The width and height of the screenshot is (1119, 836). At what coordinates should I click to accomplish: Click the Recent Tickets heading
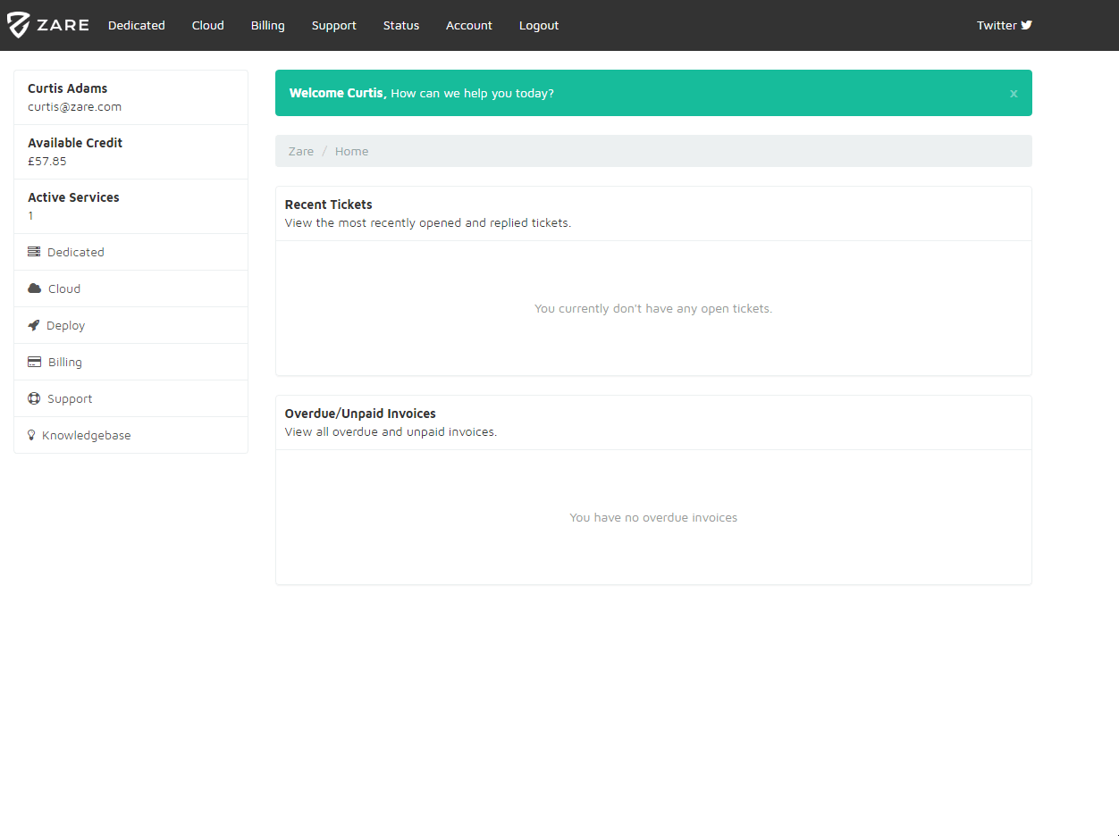[x=329, y=205]
